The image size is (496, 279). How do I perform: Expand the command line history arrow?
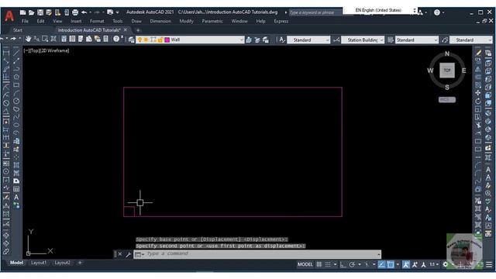(378, 254)
